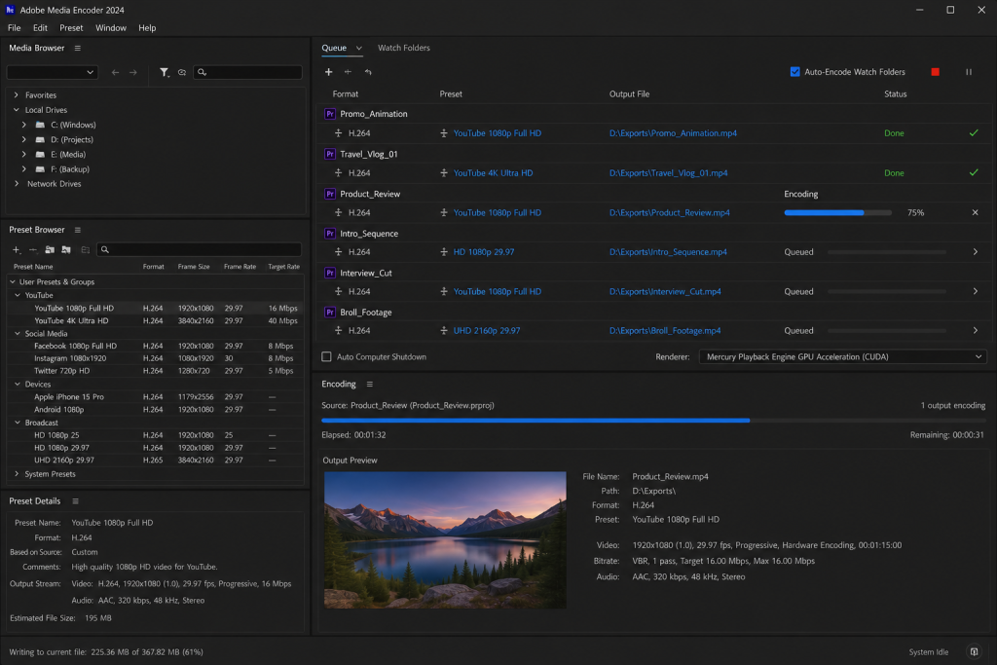Open the File menu

click(x=14, y=28)
